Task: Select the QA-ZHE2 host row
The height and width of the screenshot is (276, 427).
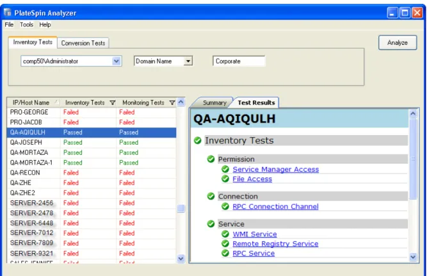Action: [92, 193]
